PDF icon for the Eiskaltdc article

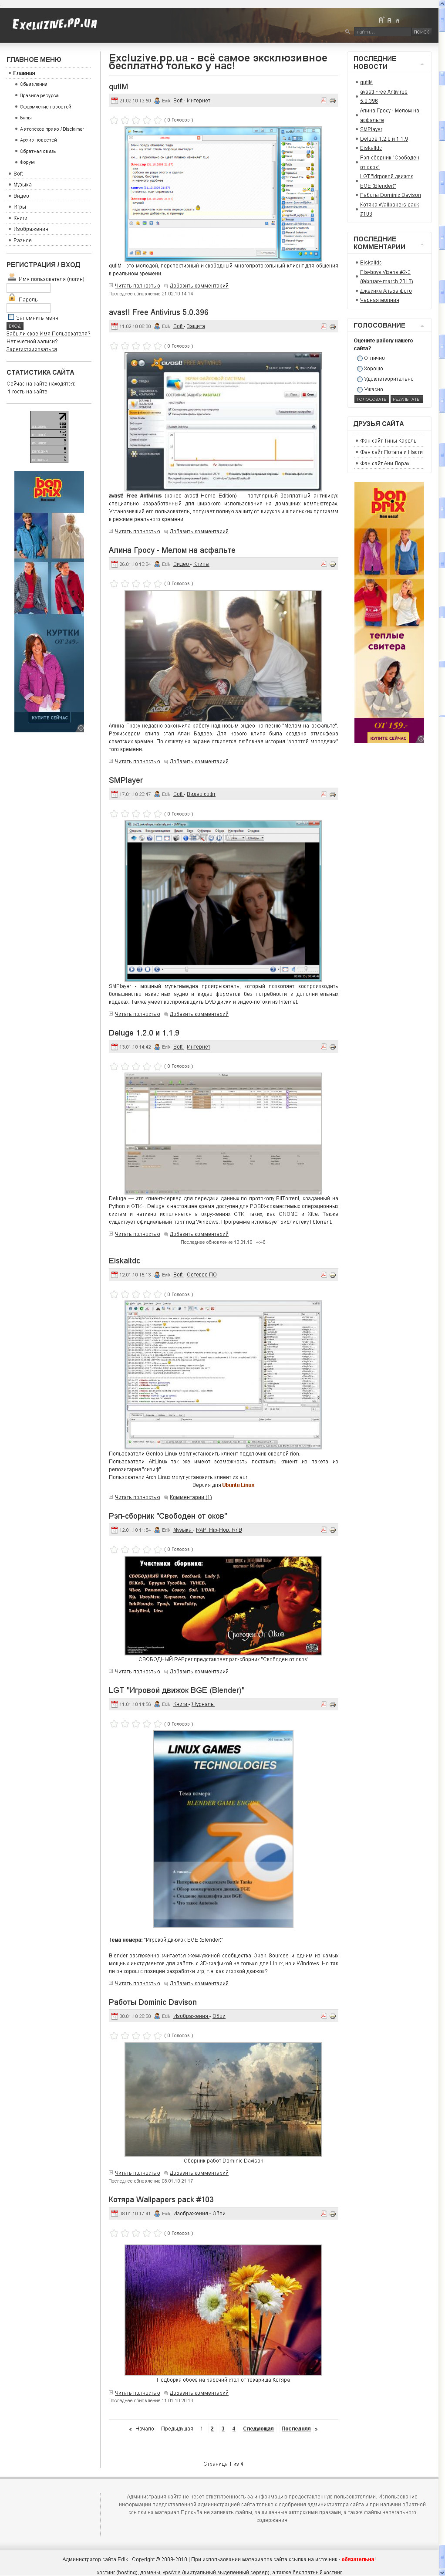[323, 1275]
